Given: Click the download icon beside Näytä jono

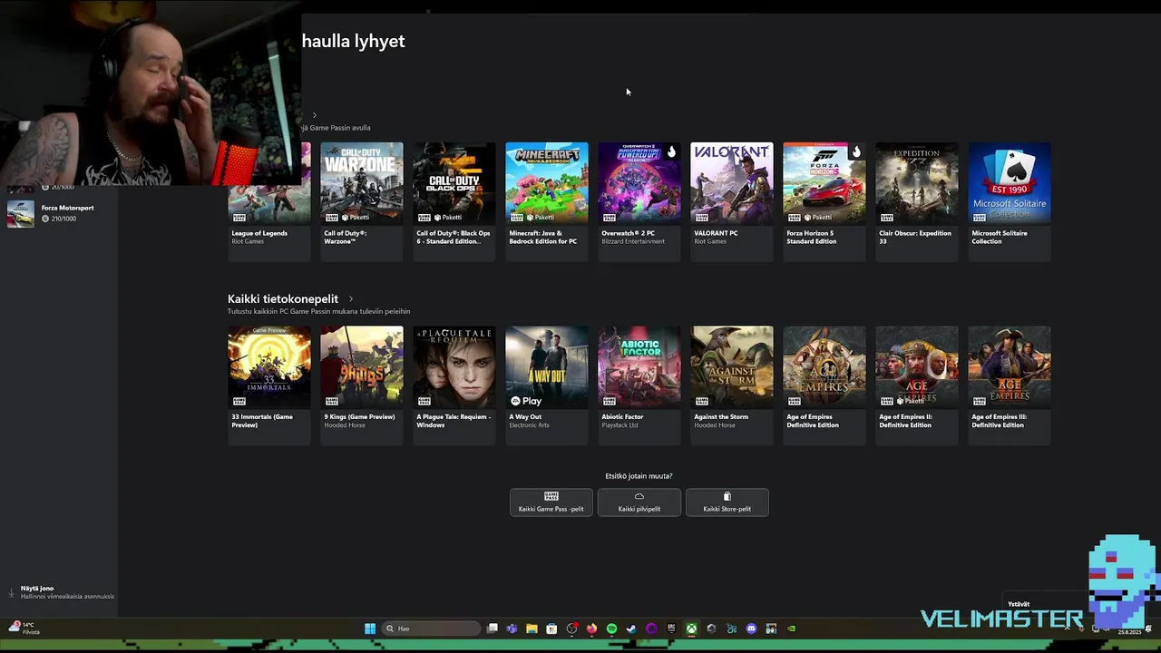Looking at the screenshot, I should point(12,592).
